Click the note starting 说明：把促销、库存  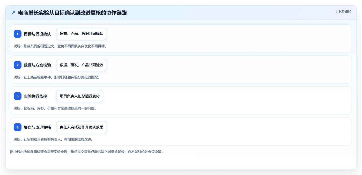[55, 108]
